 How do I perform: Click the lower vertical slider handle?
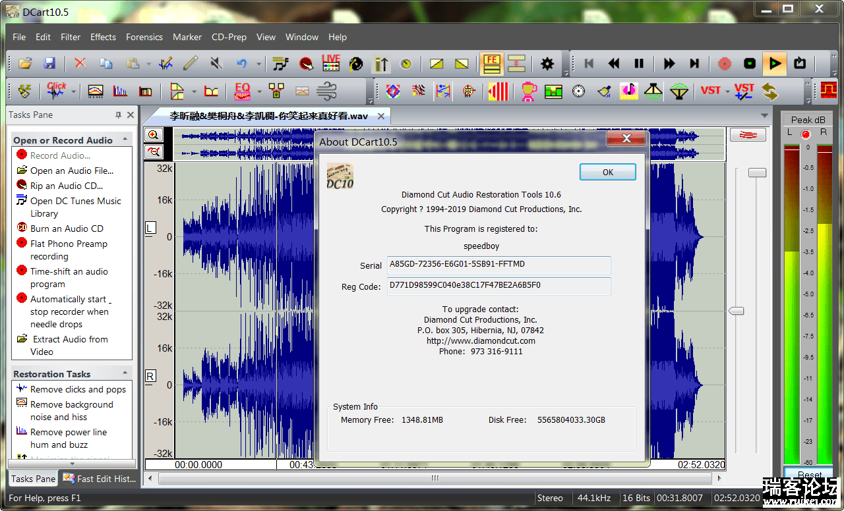click(736, 311)
